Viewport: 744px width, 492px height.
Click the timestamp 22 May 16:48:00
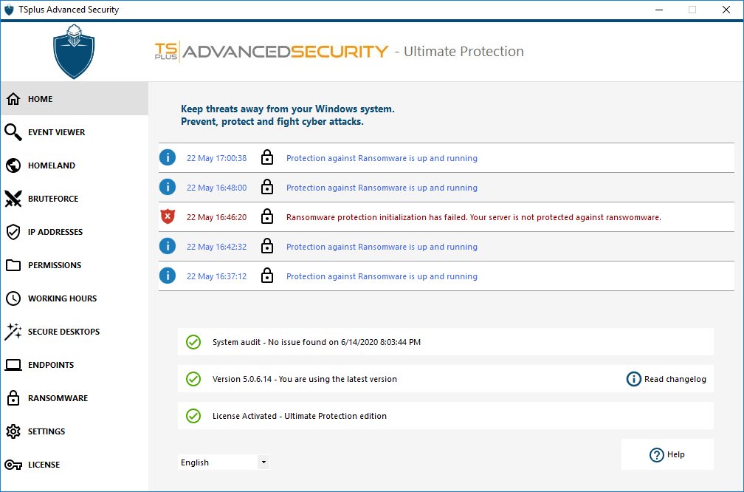(x=216, y=188)
